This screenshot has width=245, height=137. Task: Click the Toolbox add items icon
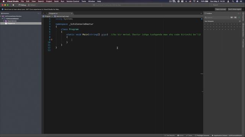(239, 18)
